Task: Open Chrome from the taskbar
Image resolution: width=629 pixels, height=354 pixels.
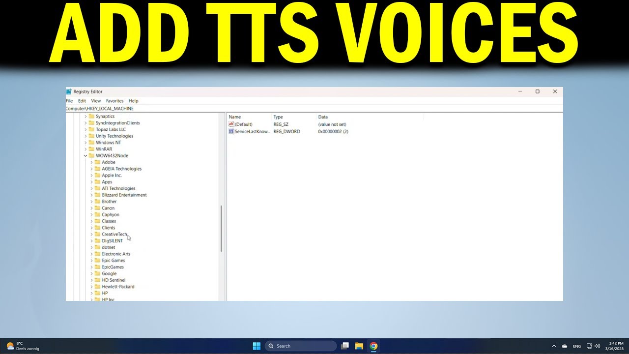Action: tap(373, 346)
